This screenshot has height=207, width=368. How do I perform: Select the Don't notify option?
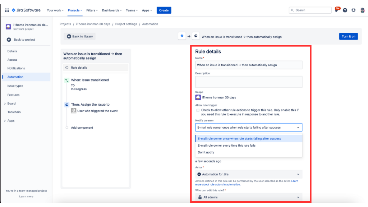(x=249, y=152)
